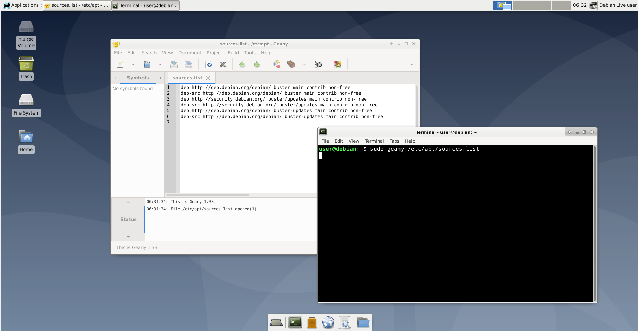Open Geany's Build menu
Image resolution: width=638 pixels, height=331 pixels.
[233, 53]
